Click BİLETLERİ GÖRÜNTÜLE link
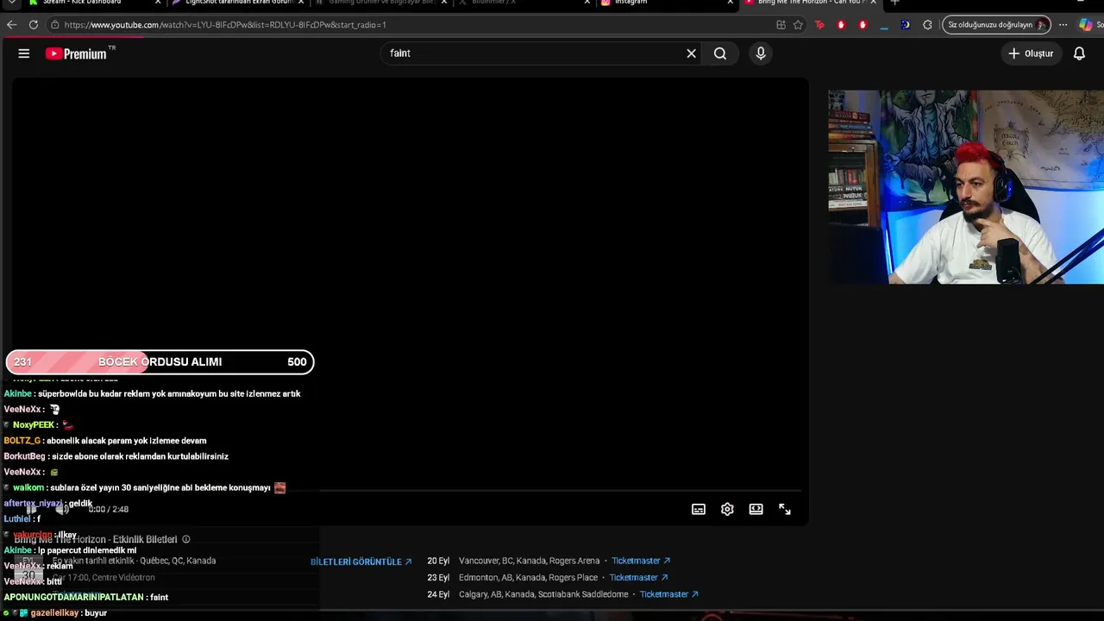1104x621 pixels. (x=361, y=561)
